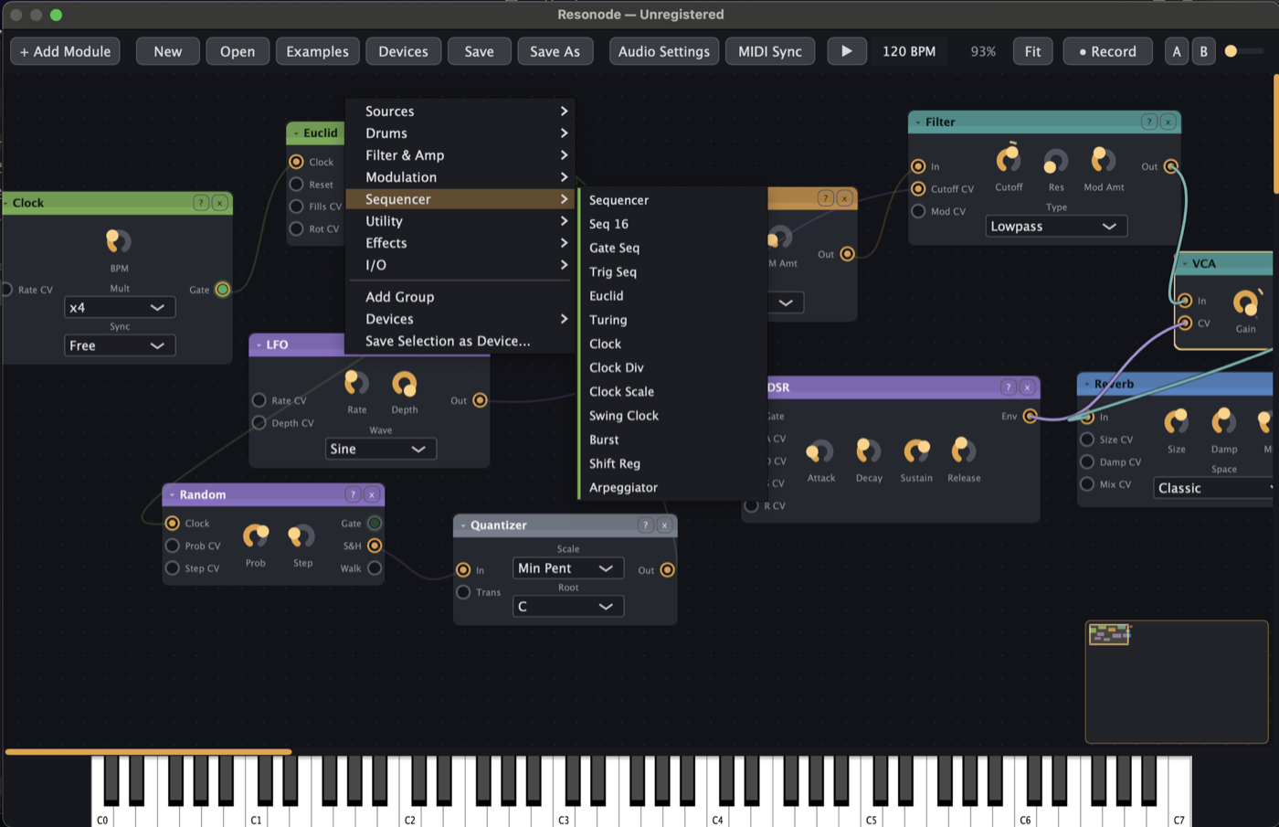Open the Drums submenu
This screenshot has width=1279, height=827.
point(460,133)
